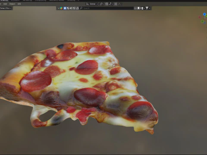Open the Object menu in viewport header

tap(12, 4)
